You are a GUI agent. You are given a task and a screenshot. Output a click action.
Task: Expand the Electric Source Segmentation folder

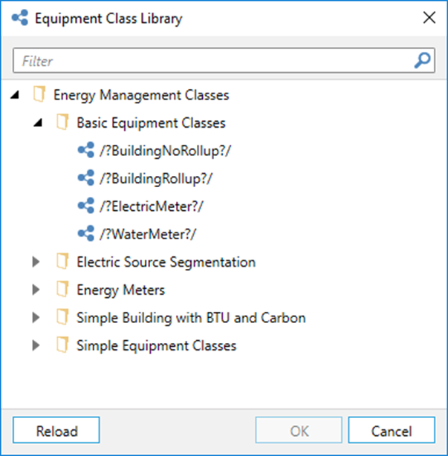[x=36, y=261]
